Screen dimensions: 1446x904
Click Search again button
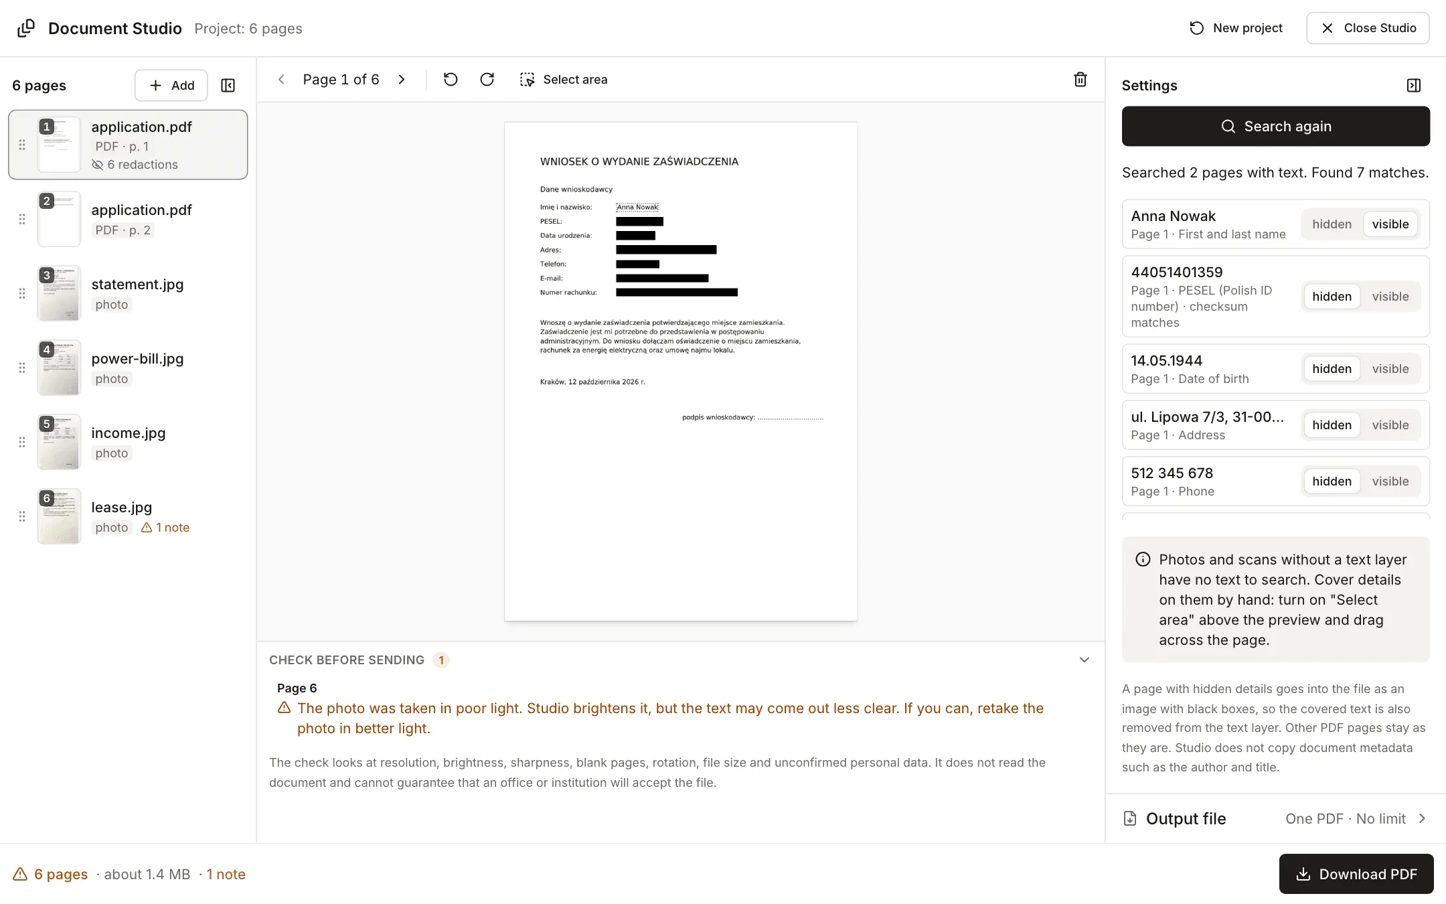coord(1276,127)
